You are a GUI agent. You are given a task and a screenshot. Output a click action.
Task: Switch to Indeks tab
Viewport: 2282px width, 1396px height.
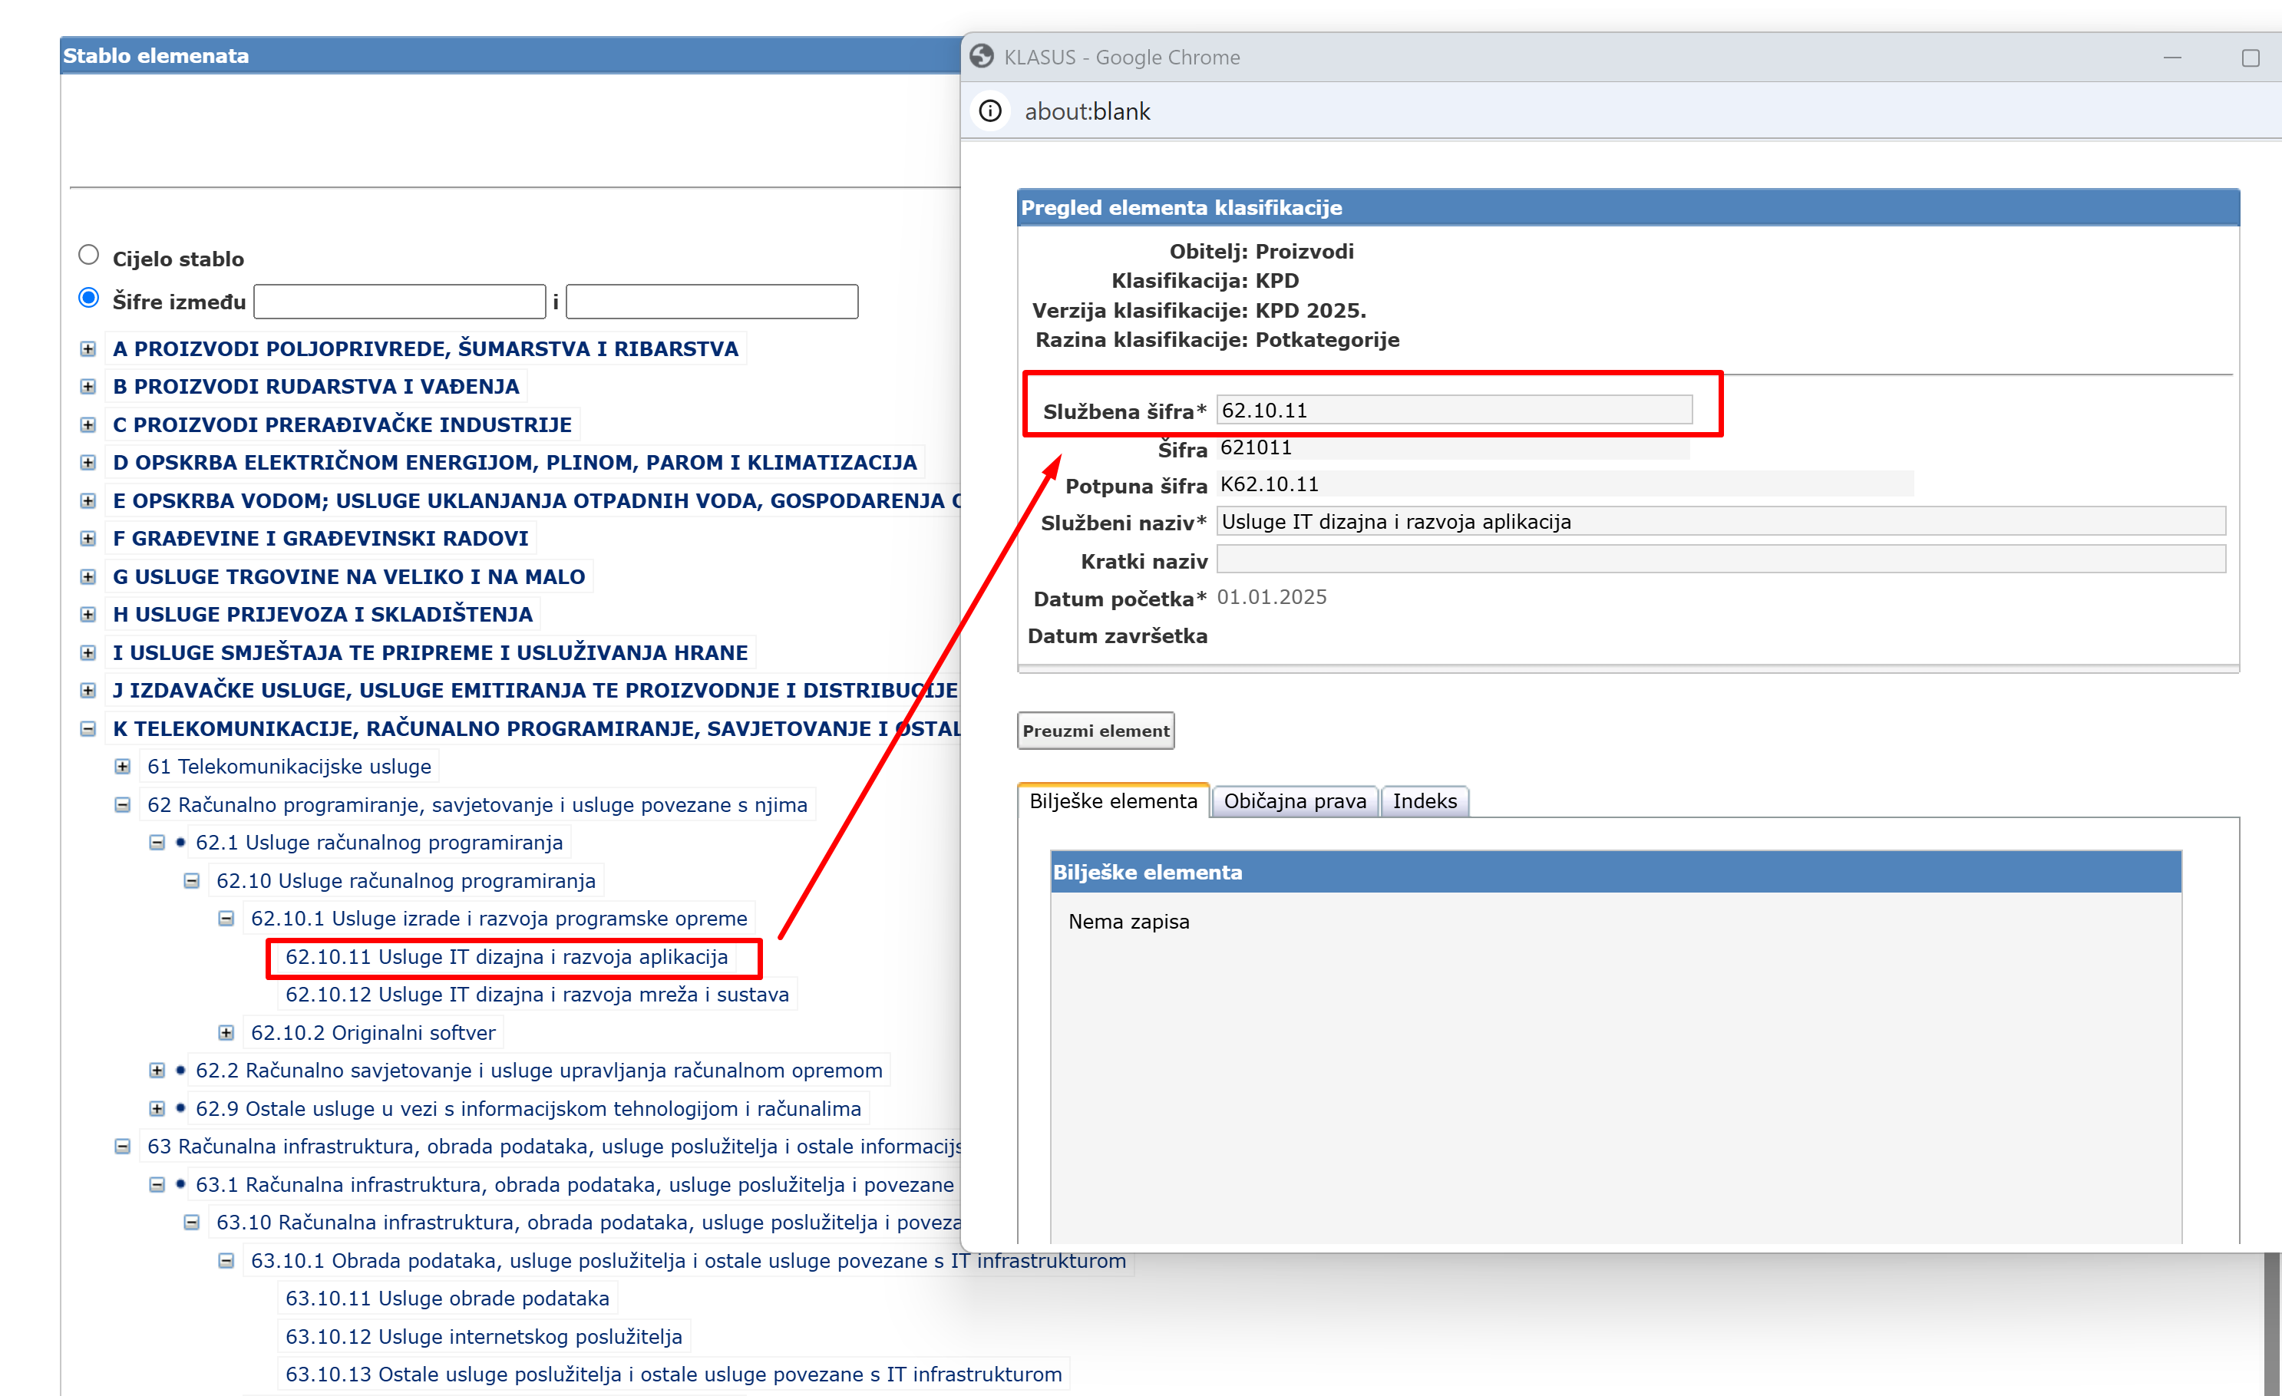1425,800
